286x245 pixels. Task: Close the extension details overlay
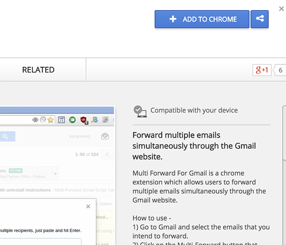coord(281,8)
